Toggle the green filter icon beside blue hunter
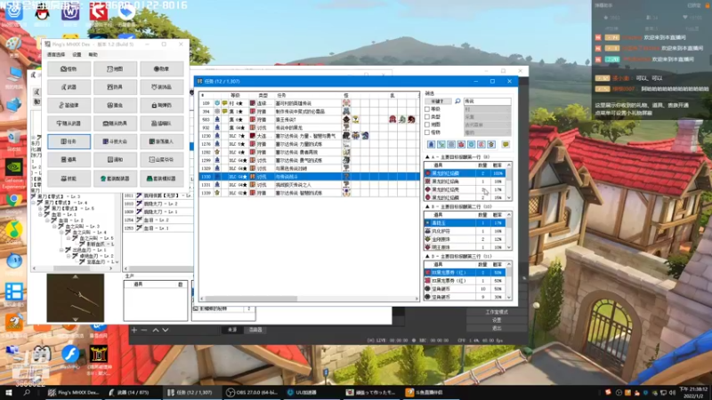This screenshot has height=400, width=712. (441, 144)
